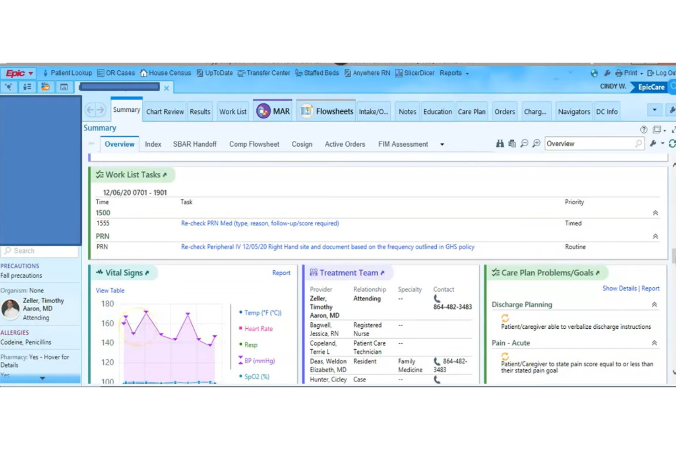Open Anywhere RN

[x=367, y=73]
